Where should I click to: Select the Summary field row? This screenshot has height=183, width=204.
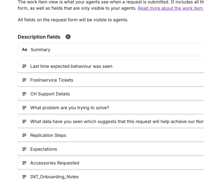pos(110,50)
